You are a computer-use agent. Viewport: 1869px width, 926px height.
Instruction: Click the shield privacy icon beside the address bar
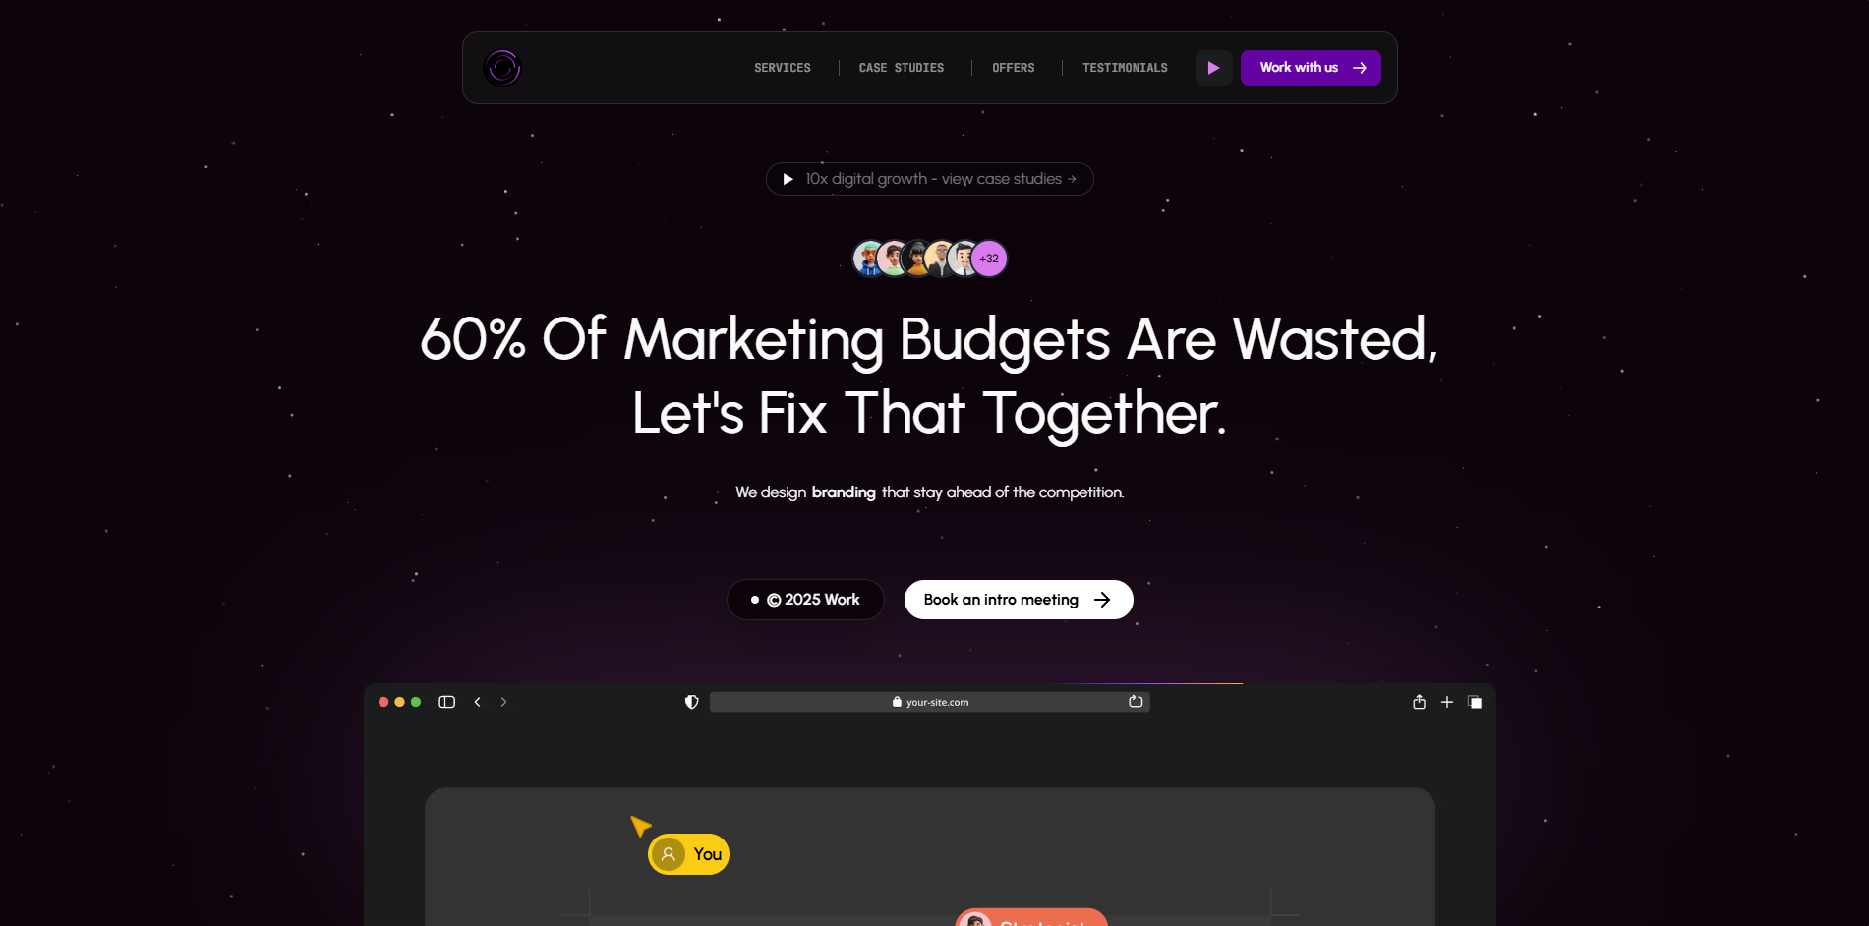tap(692, 702)
